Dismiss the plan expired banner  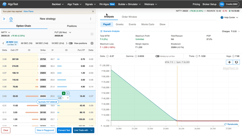click(93, 11)
